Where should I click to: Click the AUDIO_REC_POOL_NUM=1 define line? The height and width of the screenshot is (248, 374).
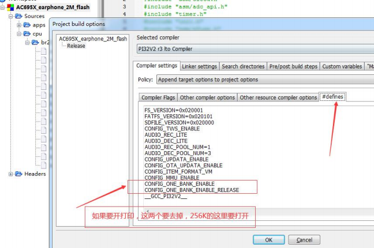coord(177,147)
